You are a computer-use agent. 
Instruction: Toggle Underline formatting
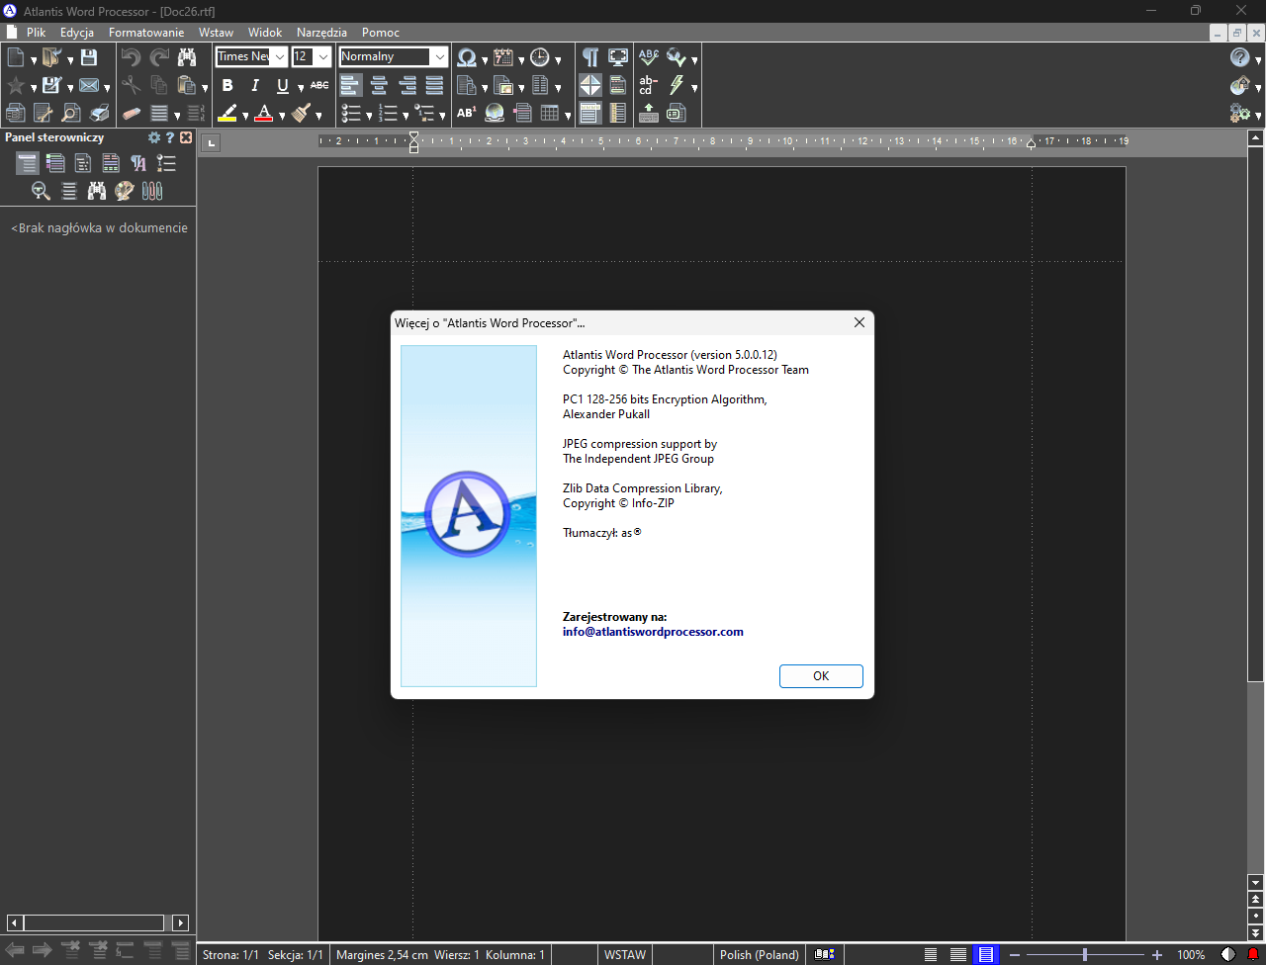283,85
